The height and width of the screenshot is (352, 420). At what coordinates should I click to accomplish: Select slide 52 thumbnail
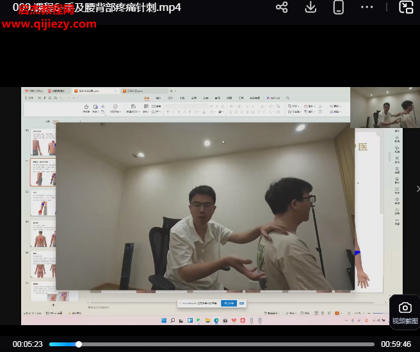pyautogui.click(x=43, y=203)
